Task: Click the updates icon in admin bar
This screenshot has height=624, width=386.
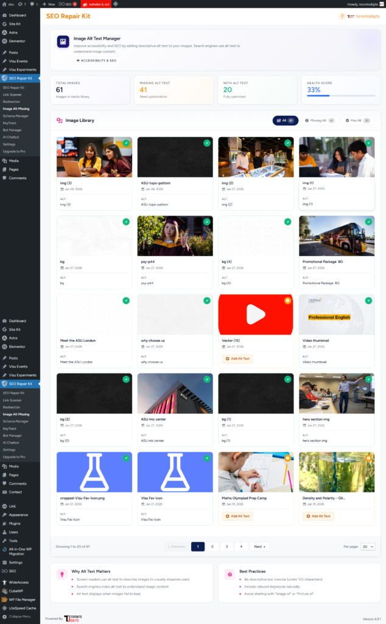Action: tap(19, 4)
